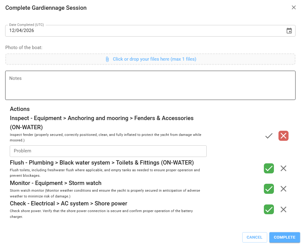The height and width of the screenshot is (245, 301).
Task: Click the Storm watch action heading
Action: (56, 183)
